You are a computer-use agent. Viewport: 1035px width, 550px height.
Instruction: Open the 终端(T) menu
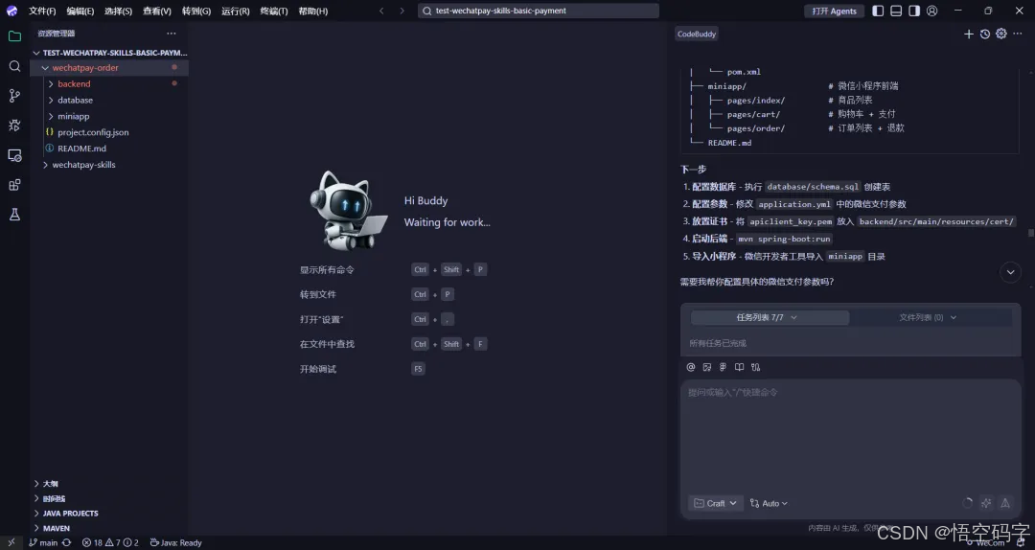[274, 11]
